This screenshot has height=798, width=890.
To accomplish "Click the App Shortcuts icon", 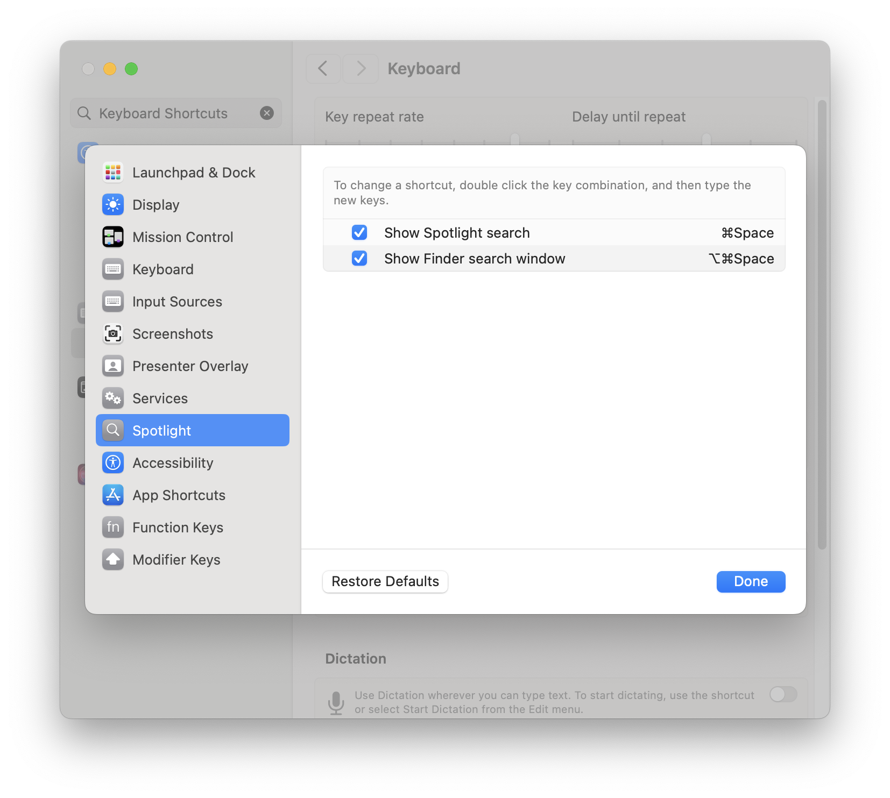I will (113, 495).
